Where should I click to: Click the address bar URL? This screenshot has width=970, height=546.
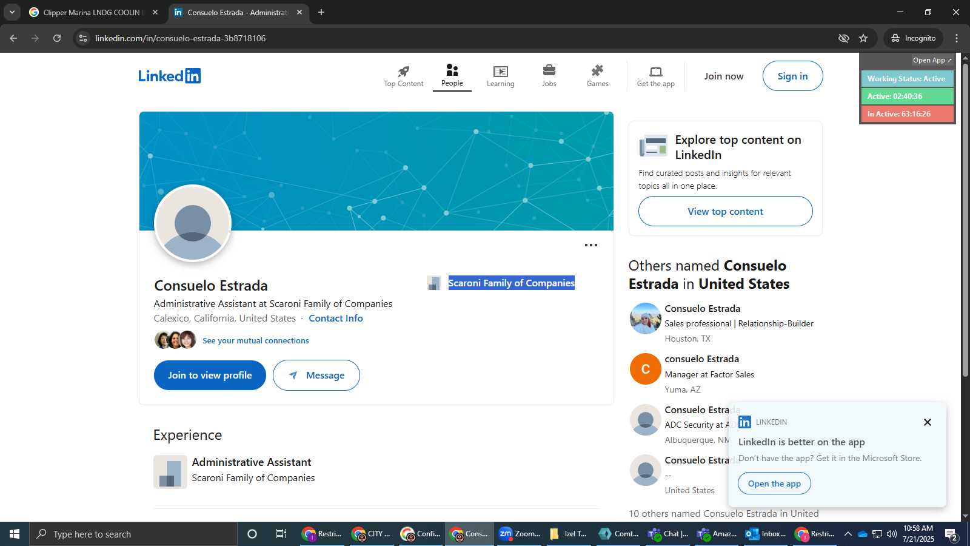click(x=180, y=38)
